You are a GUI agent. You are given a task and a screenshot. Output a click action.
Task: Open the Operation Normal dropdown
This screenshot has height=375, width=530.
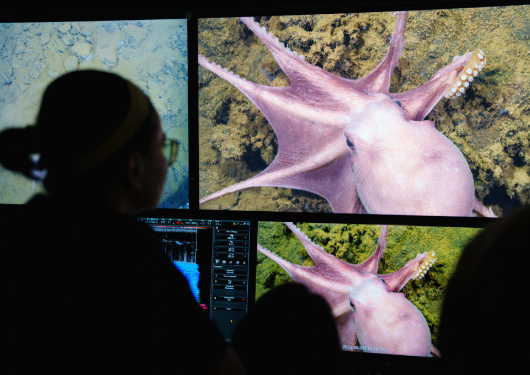[231, 271]
